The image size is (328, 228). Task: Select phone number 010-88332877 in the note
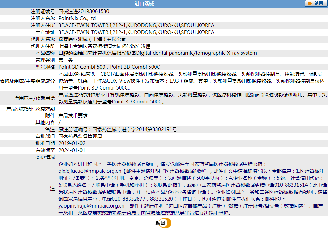click(128, 199)
